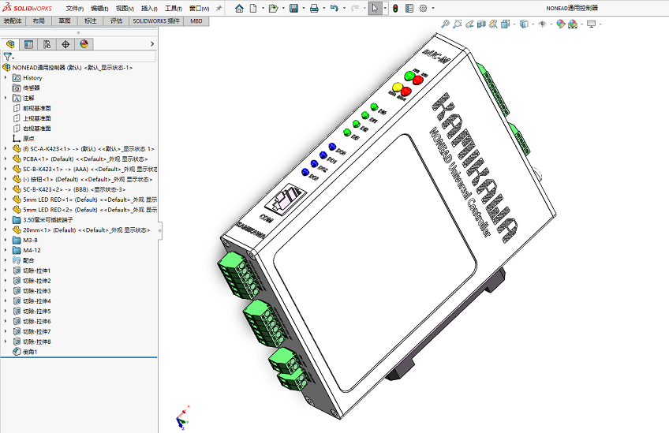Activate the Select cursor tool

tap(375, 8)
